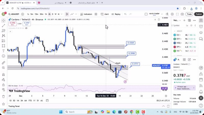Image resolution: width=204 pixels, height=115 pixels.
Task: Pick the Measure ruler tool
Action: [x=3, y=63]
